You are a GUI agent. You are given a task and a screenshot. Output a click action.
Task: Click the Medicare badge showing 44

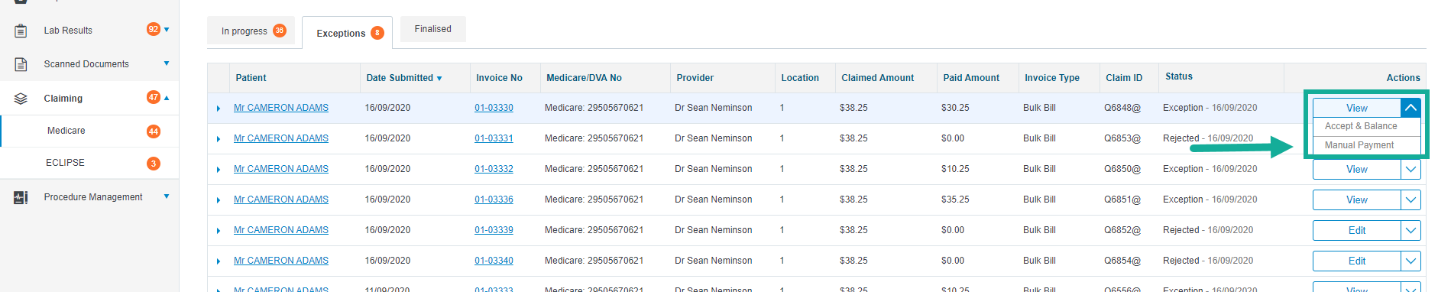[x=154, y=131]
